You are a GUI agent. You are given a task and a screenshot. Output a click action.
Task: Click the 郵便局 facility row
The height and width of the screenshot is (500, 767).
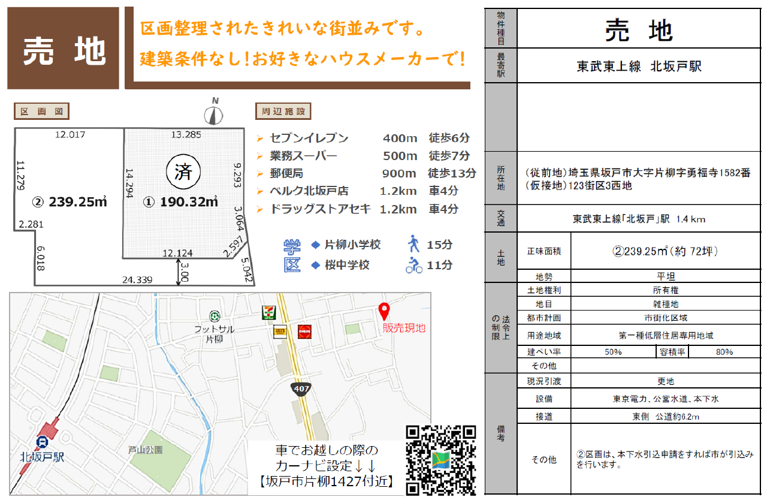click(366, 174)
